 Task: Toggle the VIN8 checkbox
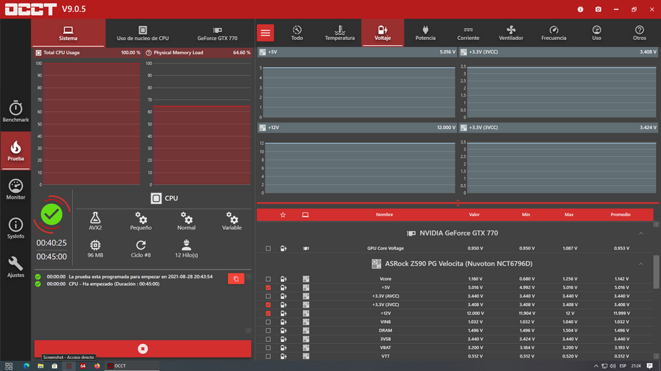268,322
